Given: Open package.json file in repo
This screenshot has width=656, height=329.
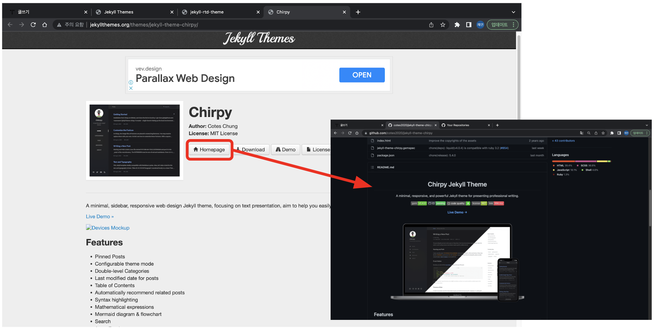Looking at the screenshot, I should 385,155.
